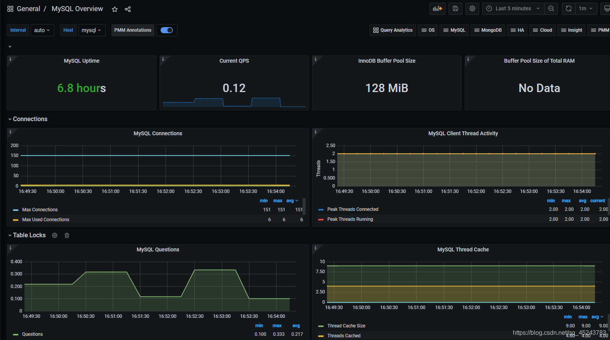The width and height of the screenshot is (610, 340).
Task: Sort Thread Cache legend by avg
Action: point(597,317)
